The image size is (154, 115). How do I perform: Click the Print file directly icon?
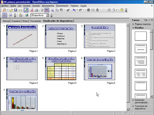pyautogui.click(x=36, y=10)
